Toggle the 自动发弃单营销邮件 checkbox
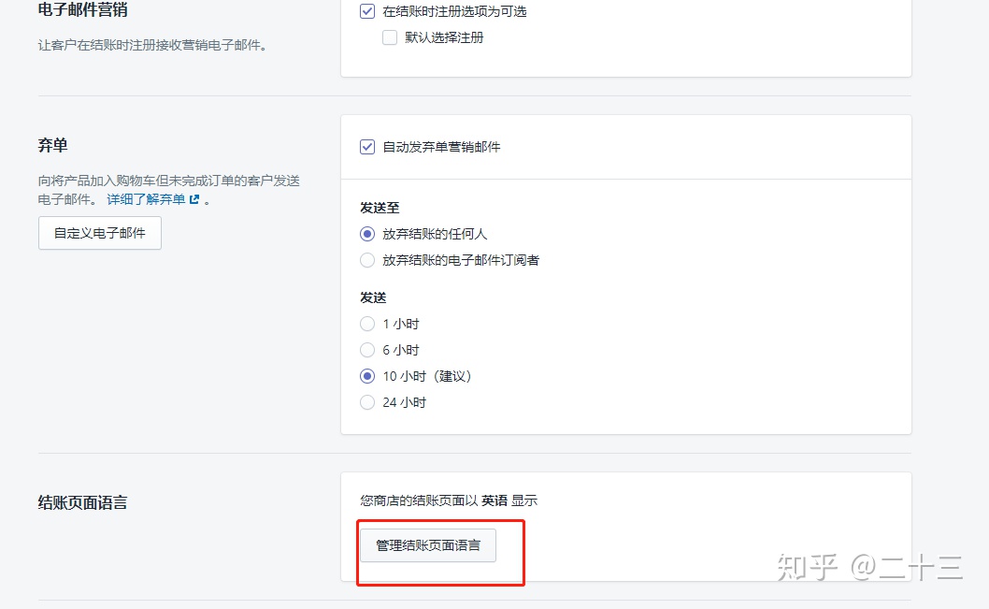This screenshot has height=609, width=989. 367,147
